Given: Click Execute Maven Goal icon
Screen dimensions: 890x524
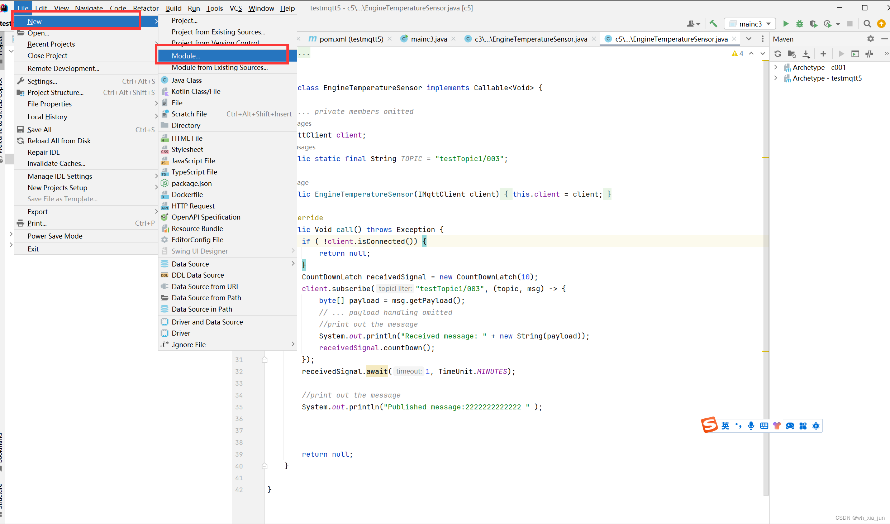Looking at the screenshot, I should (855, 54).
